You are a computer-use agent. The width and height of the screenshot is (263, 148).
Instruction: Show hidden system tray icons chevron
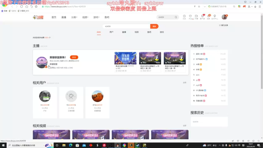(x=220, y=145)
